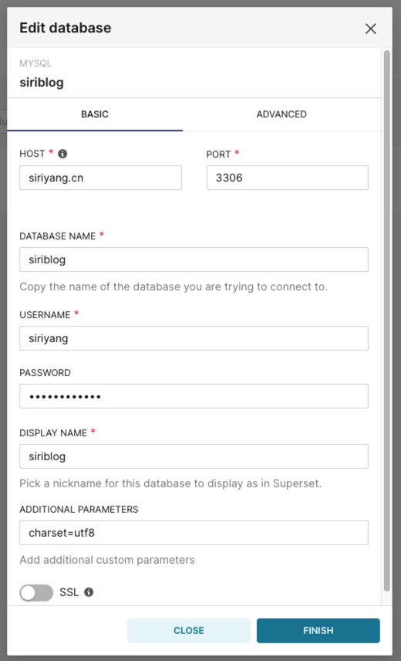401x661 pixels.
Task: Click the USERNAME field with siriyang
Action: pyautogui.click(x=194, y=338)
